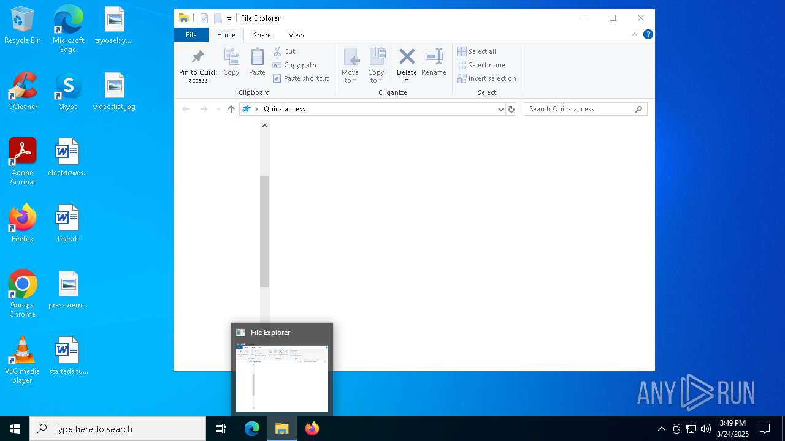
Task: Select pressurem image file on desktop
Action: pos(68,290)
